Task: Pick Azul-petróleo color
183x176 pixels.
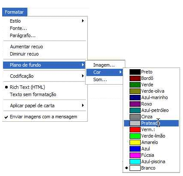Action: 151,110
